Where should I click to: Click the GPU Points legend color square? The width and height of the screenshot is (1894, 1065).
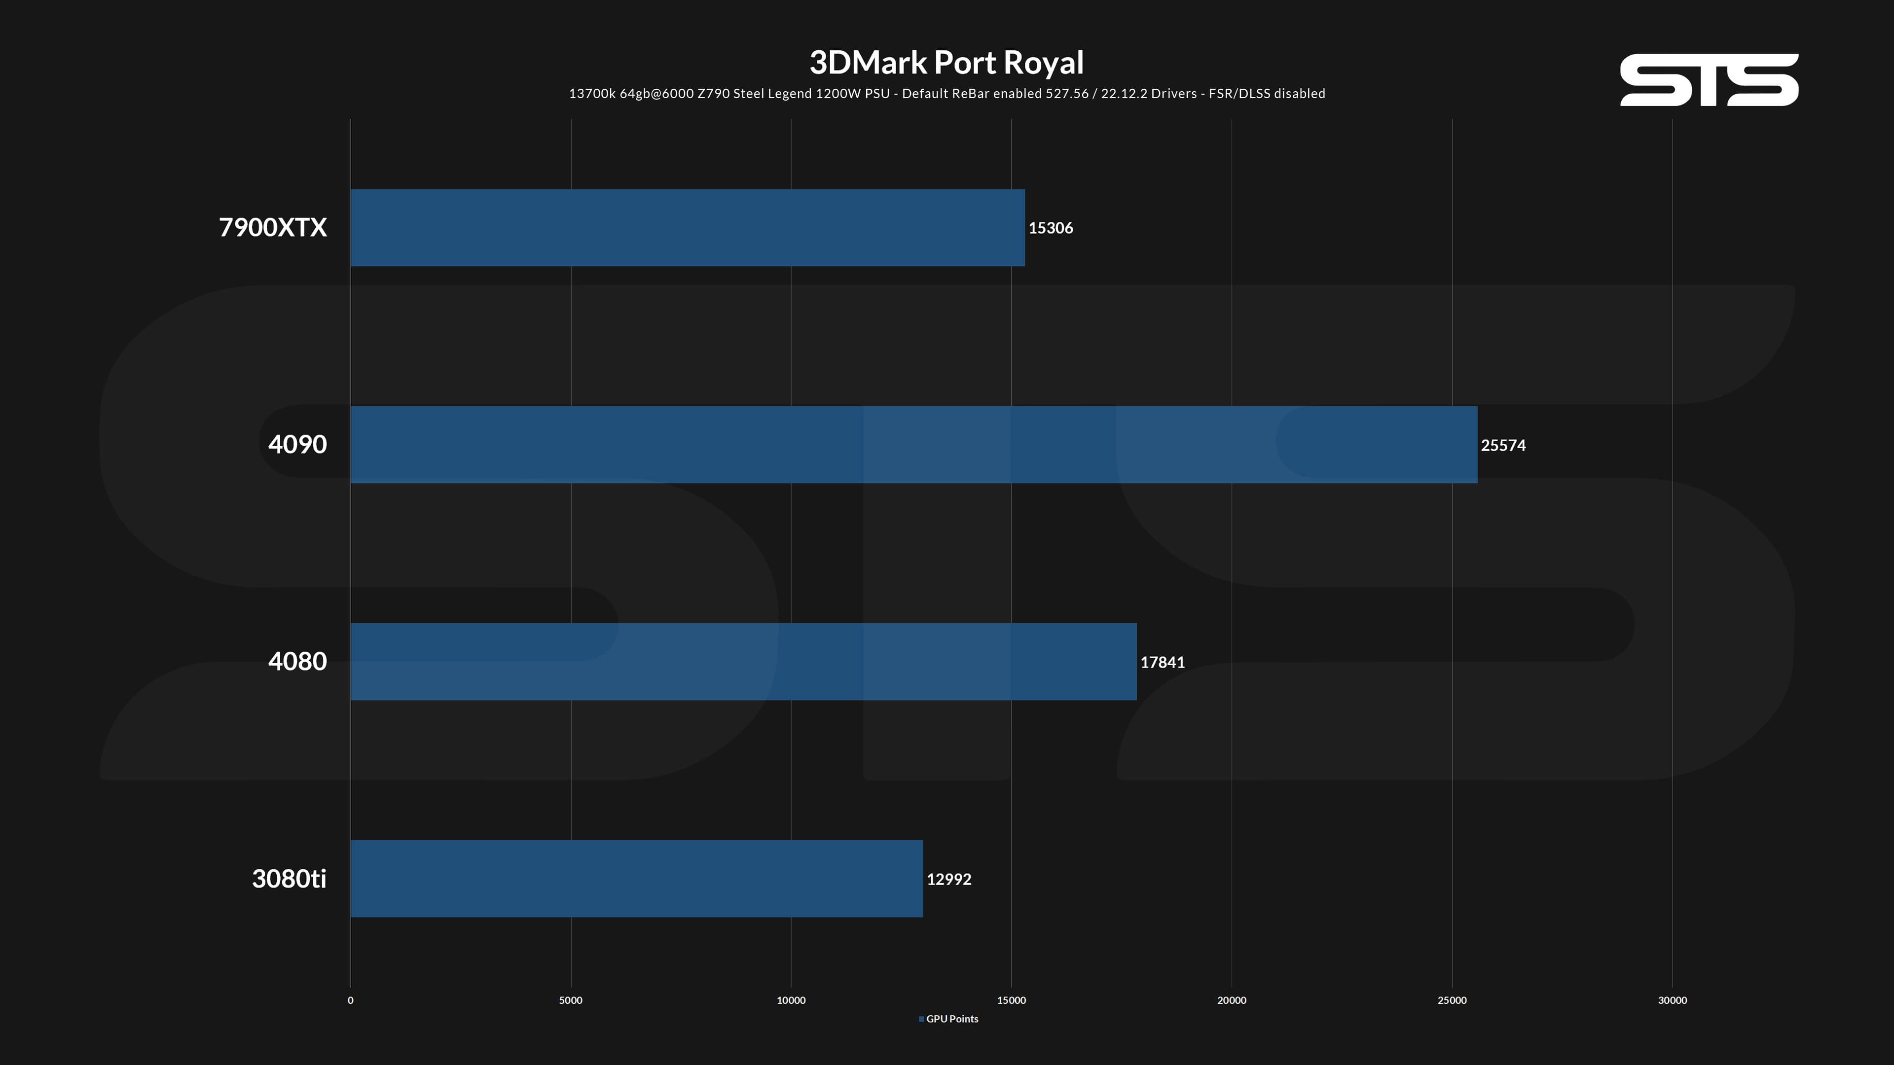tap(921, 1019)
